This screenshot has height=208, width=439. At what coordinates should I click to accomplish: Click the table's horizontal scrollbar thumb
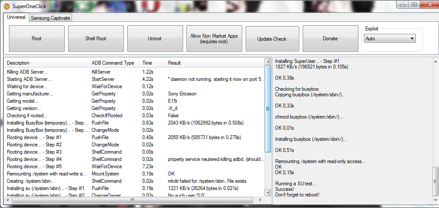(132, 200)
